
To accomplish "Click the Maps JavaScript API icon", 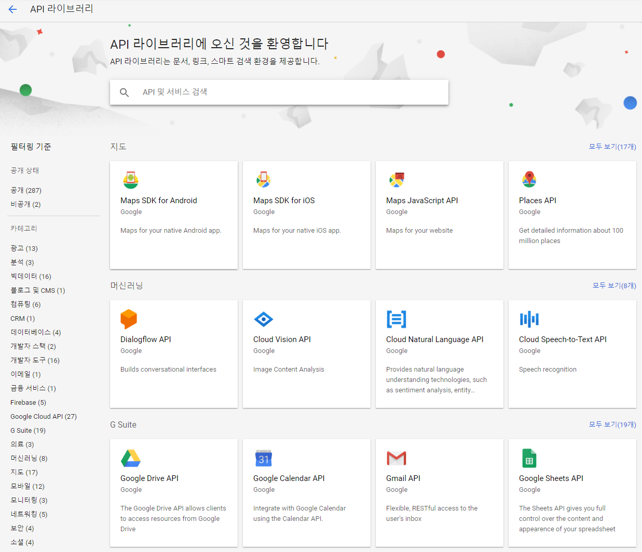I will (397, 180).
